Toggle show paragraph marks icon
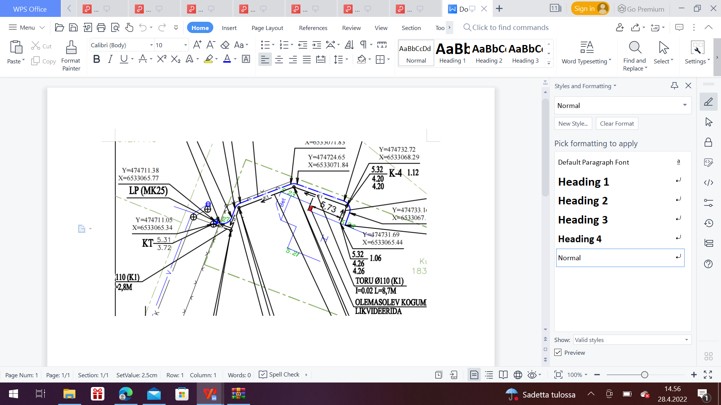 [363, 45]
